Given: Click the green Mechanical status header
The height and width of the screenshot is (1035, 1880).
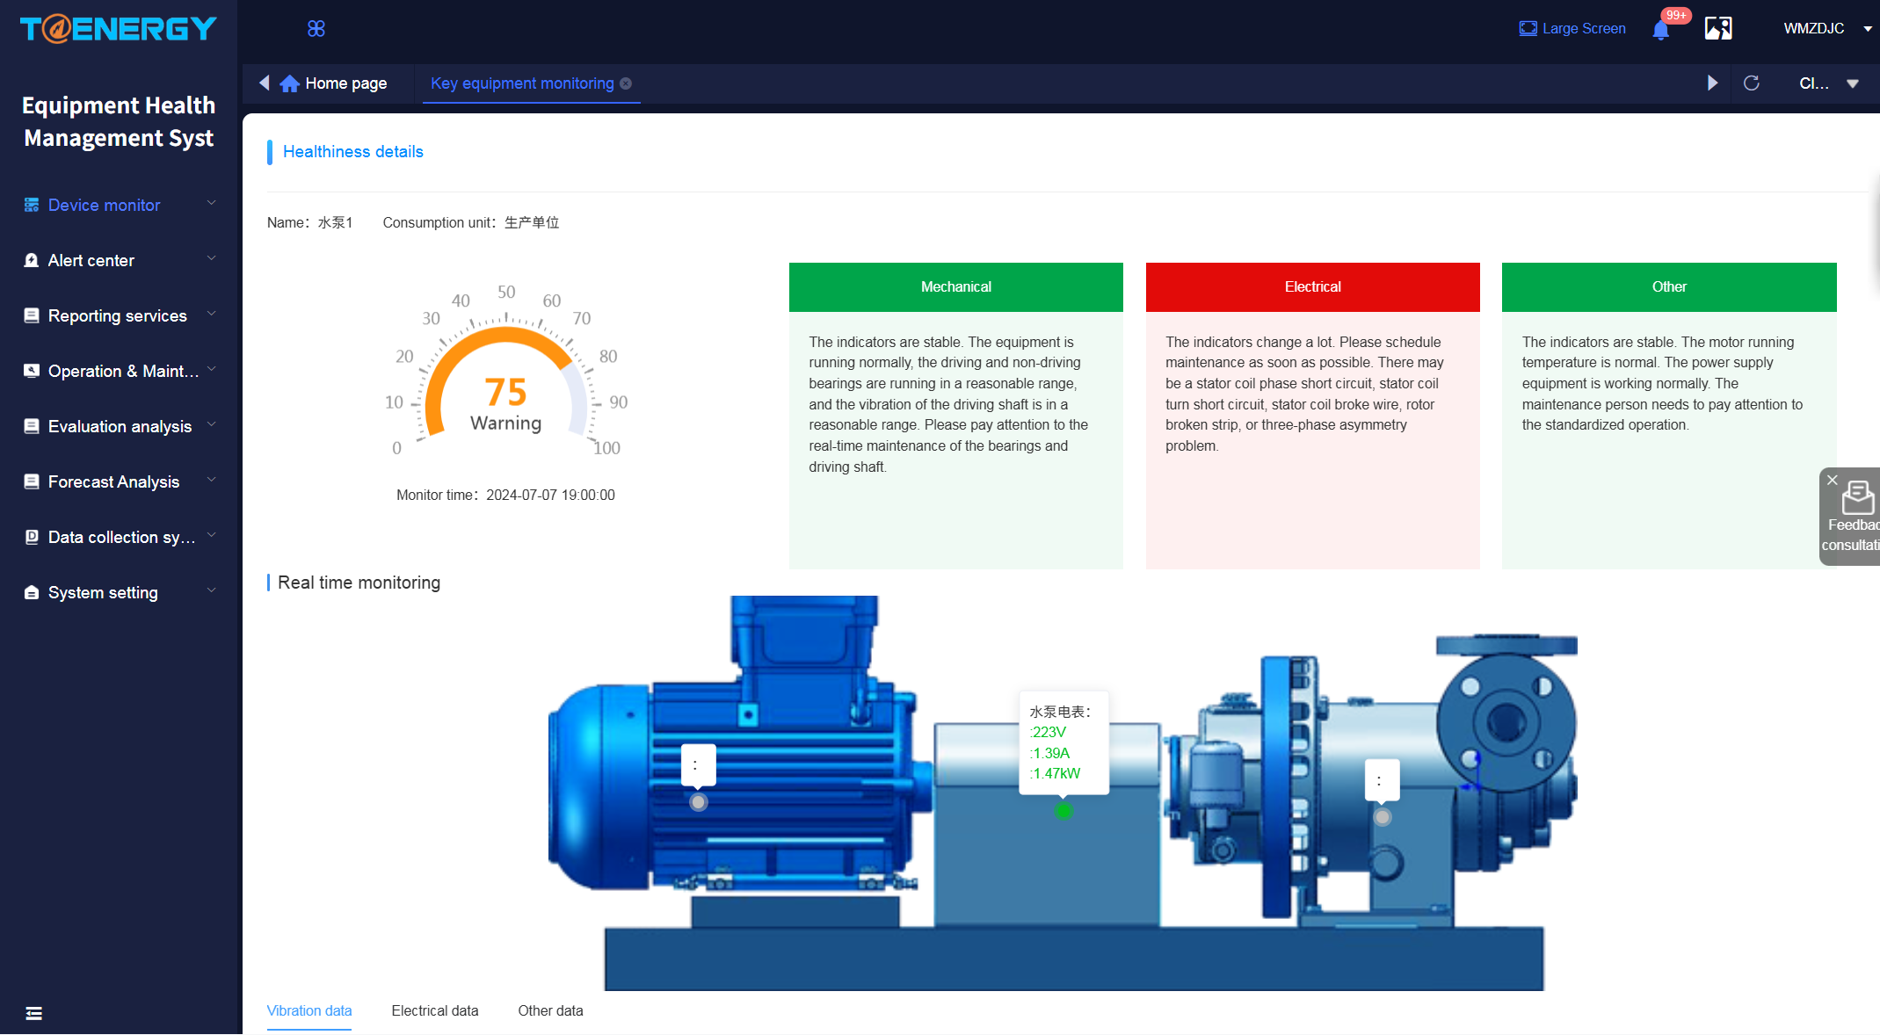Looking at the screenshot, I should pos(956,287).
